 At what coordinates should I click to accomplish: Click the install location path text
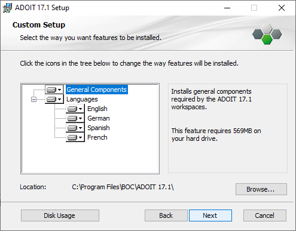click(123, 187)
